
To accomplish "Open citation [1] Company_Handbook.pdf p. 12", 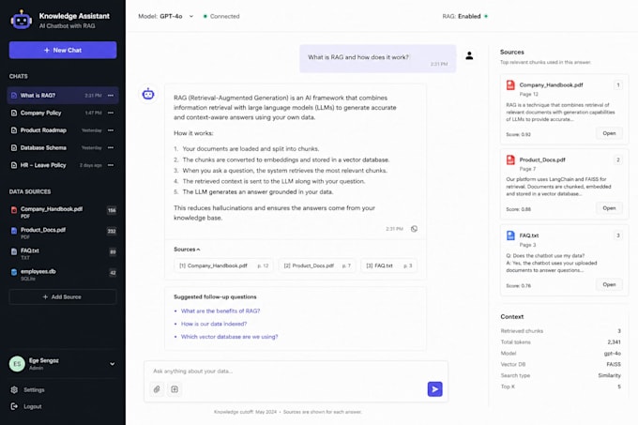I will pos(223,266).
